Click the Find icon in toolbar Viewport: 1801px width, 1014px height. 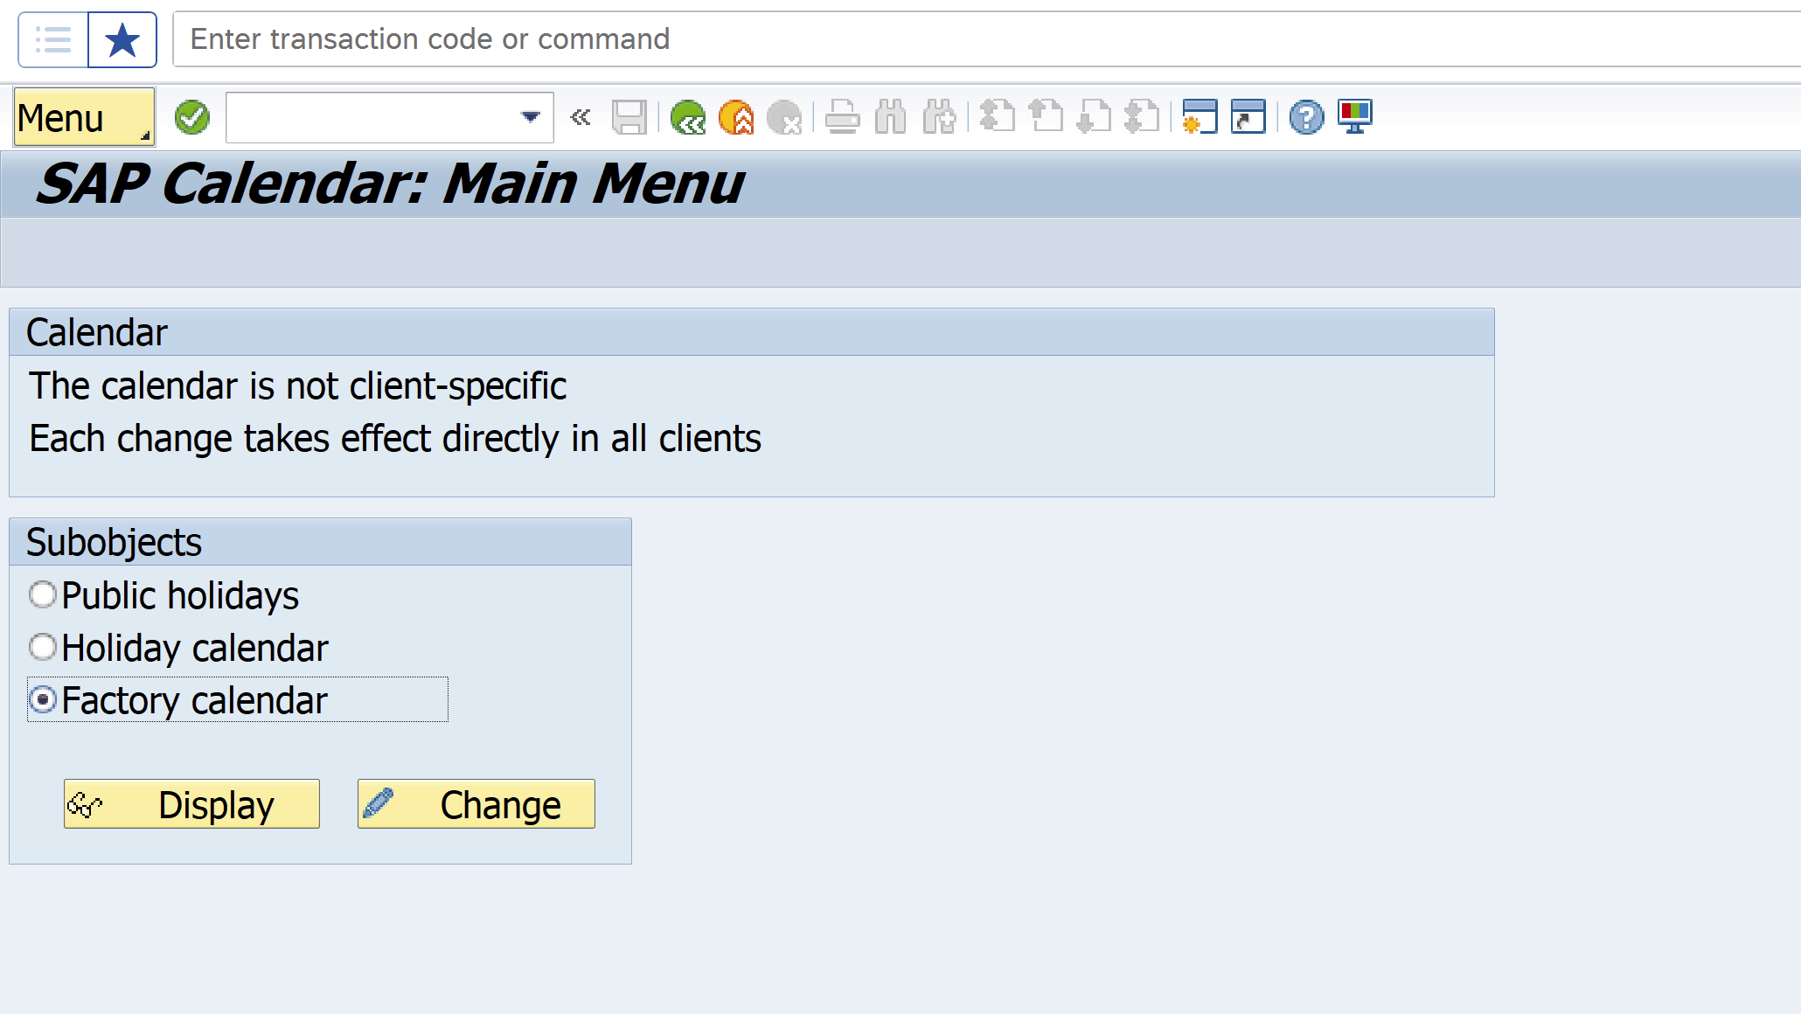pos(888,115)
